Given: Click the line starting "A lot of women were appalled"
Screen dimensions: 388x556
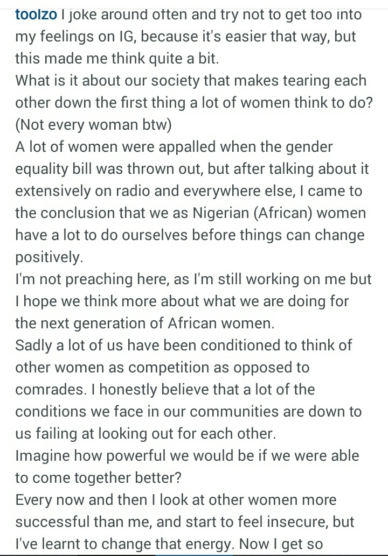Looking at the screenshot, I should point(174,147).
